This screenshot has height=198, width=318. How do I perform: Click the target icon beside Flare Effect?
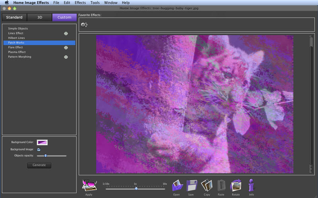pos(66,48)
